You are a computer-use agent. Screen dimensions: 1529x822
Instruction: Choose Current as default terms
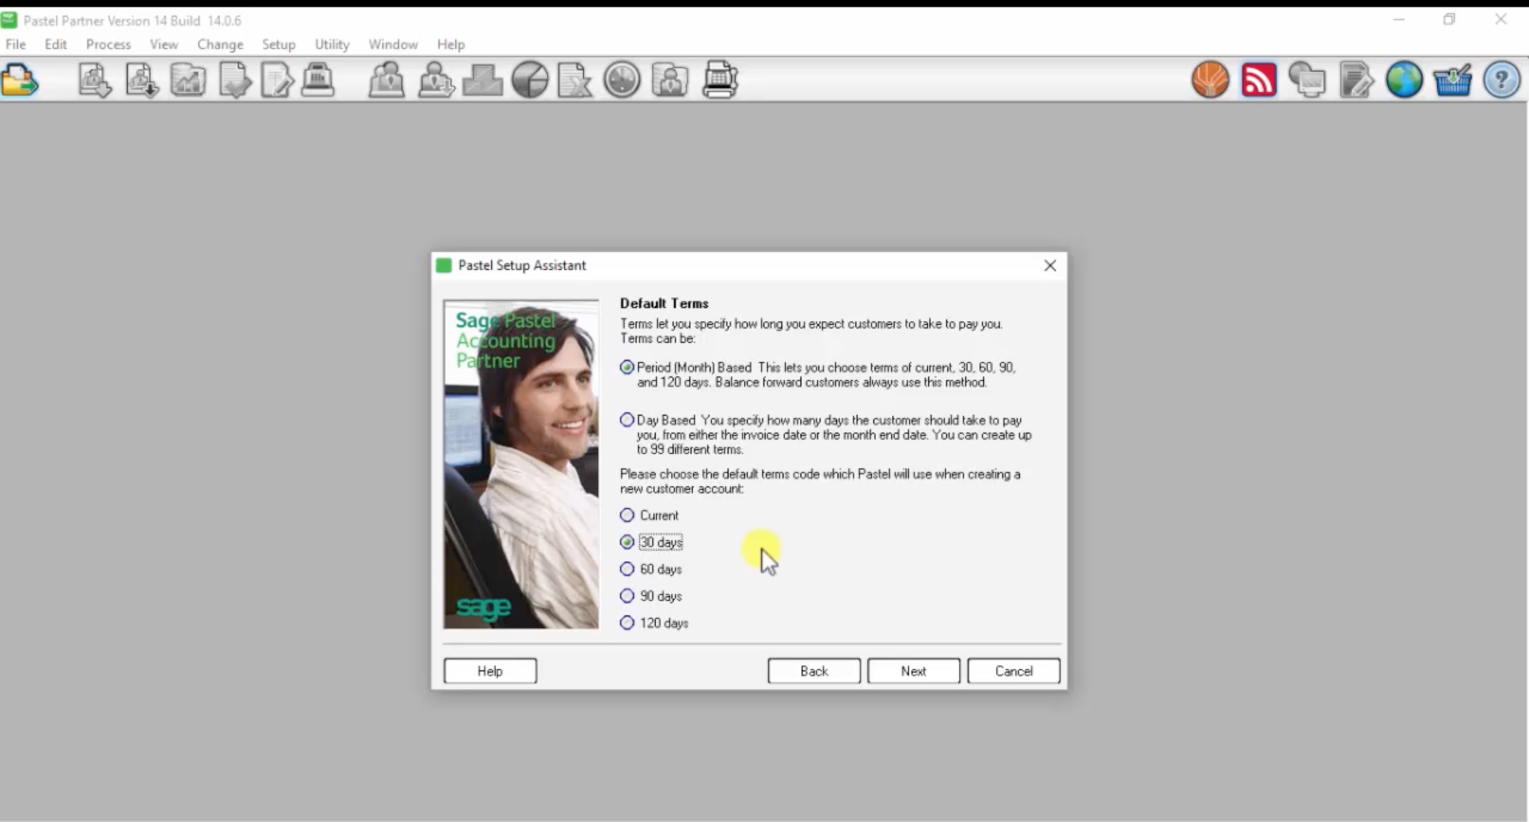[x=627, y=516]
